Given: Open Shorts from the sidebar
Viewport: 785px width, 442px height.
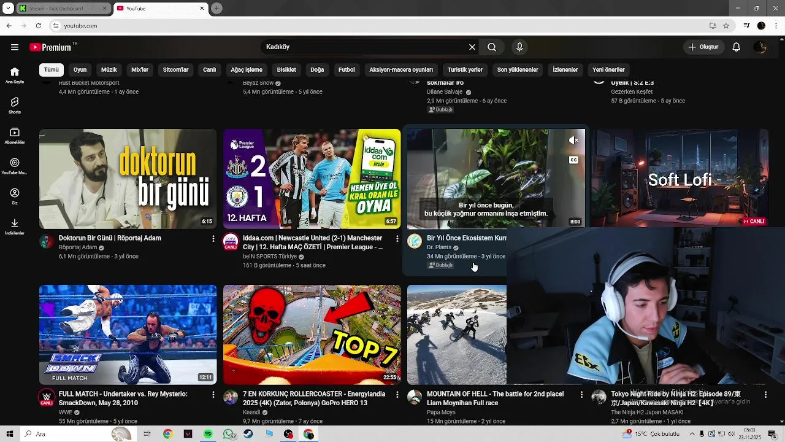Looking at the screenshot, I should tap(15, 106).
